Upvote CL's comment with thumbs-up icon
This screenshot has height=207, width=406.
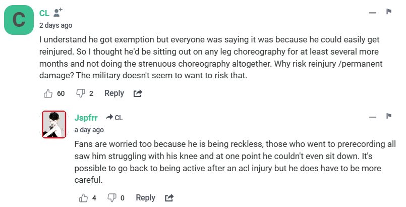click(x=48, y=93)
